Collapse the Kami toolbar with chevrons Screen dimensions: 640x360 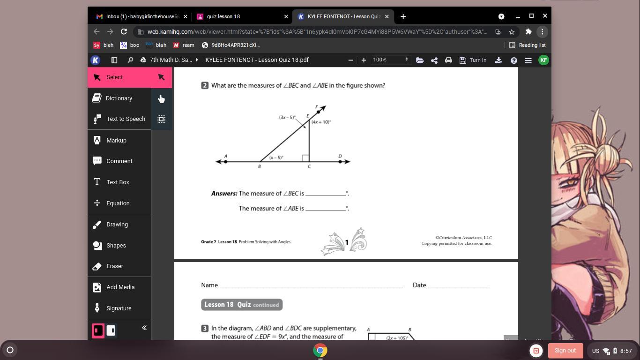pyautogui.click(x=144, y=328)
